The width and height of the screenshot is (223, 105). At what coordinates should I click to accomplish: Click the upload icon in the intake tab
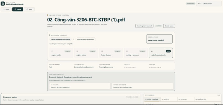coord(4,9)
